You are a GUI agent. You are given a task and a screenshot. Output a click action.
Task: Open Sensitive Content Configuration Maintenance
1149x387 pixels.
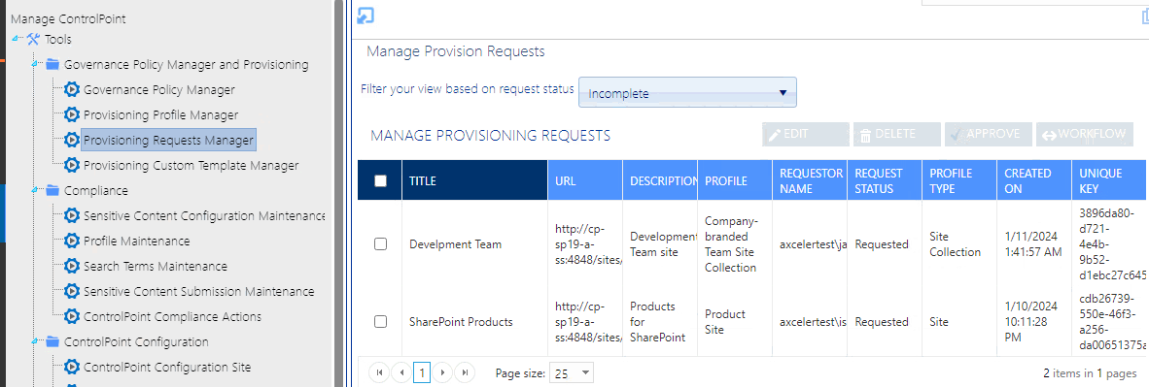[x=204, y=216]
